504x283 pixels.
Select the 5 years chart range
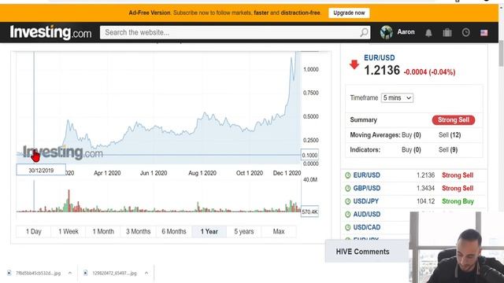[243, 231]
